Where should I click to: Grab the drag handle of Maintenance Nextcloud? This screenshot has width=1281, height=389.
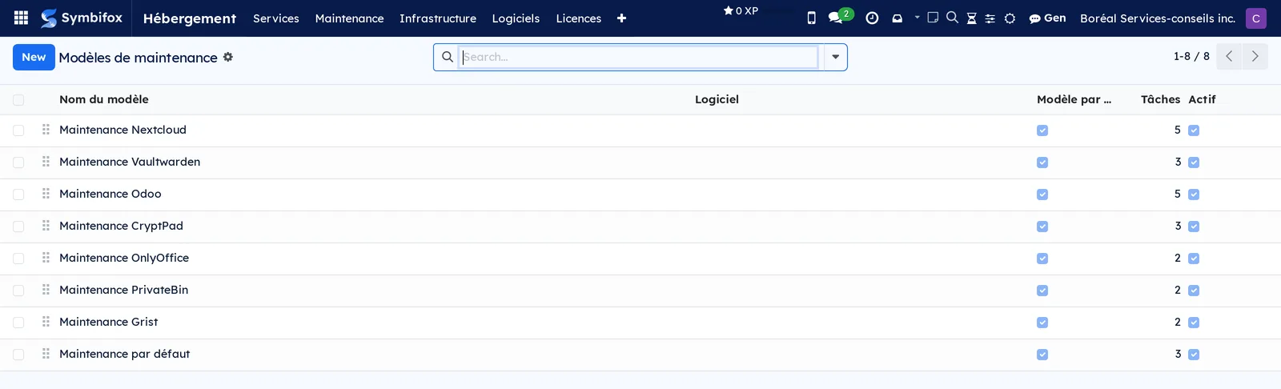[46, 130]
